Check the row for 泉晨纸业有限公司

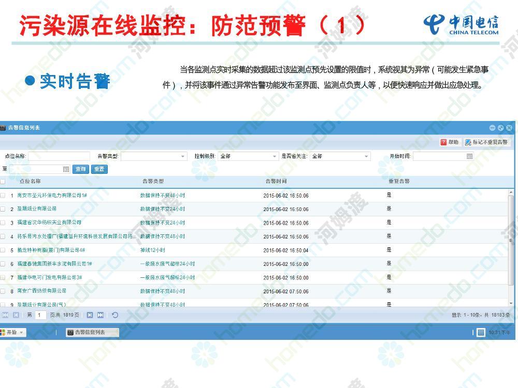pos(3,209)
